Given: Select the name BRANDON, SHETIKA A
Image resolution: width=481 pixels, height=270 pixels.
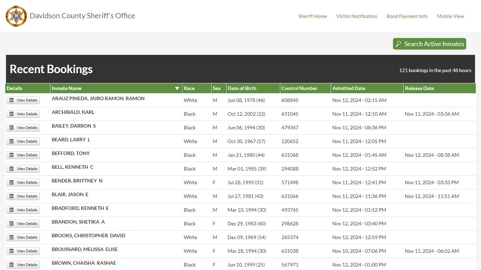Looking at the screenshot, I should [x=78, y=222].
